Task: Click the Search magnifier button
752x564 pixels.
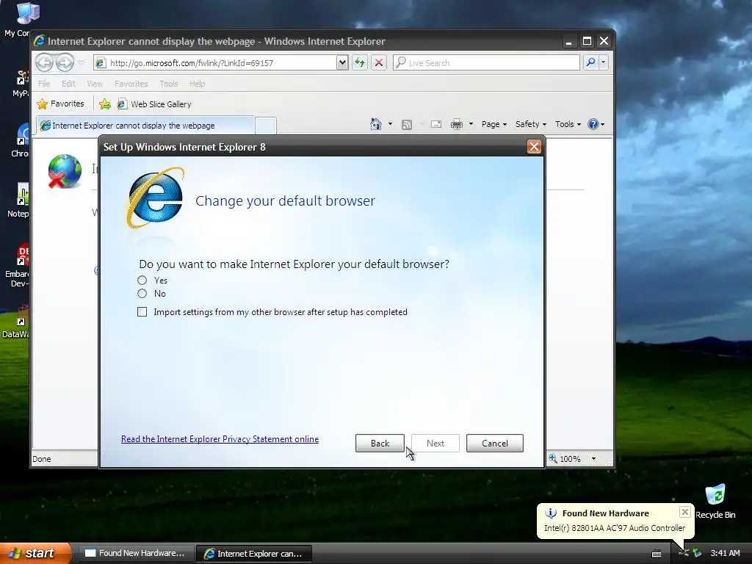Action: point(591,62)
